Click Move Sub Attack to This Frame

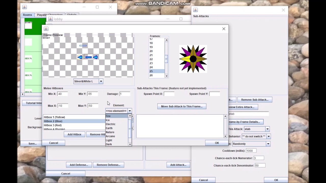coord(182,106)
